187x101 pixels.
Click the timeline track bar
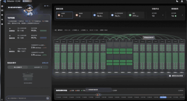tap(120, 95)
